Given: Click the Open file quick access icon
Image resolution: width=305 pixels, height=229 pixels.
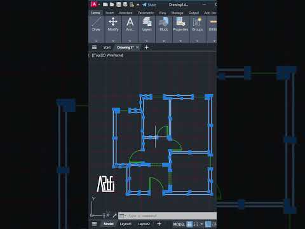Looking at the screenshot, I should coord(112,4).
